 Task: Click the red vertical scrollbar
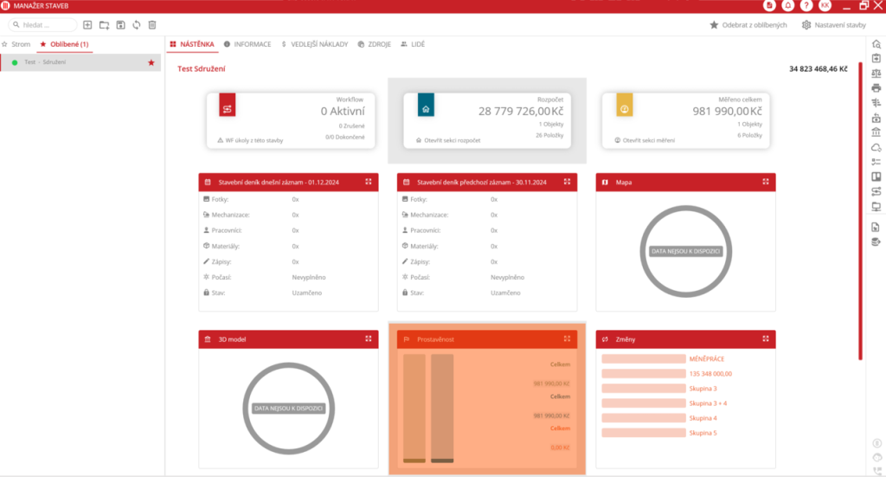(x=859, y=208)
